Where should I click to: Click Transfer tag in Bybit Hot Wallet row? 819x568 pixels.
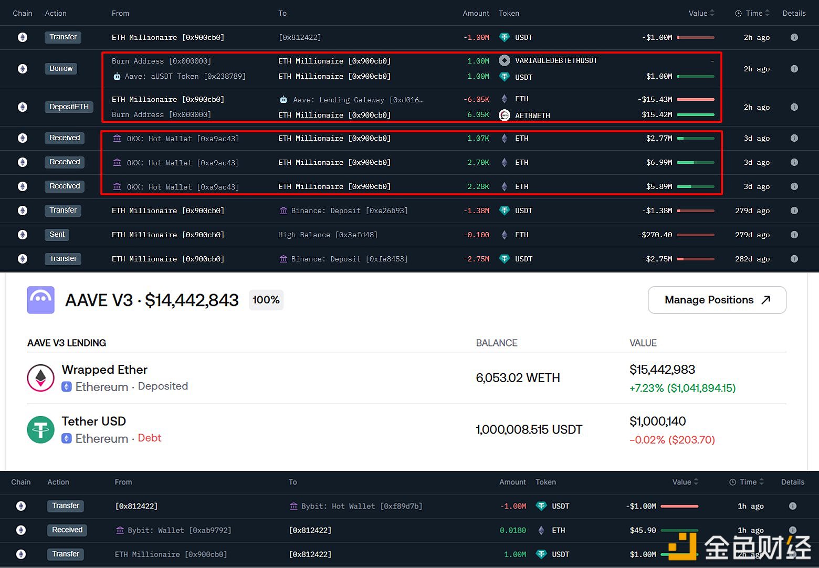click(x=66, y=506)
